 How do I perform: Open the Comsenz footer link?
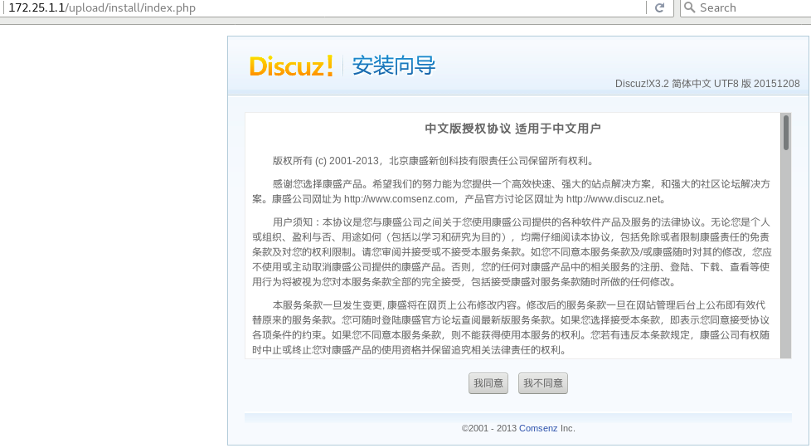[538, 428]
